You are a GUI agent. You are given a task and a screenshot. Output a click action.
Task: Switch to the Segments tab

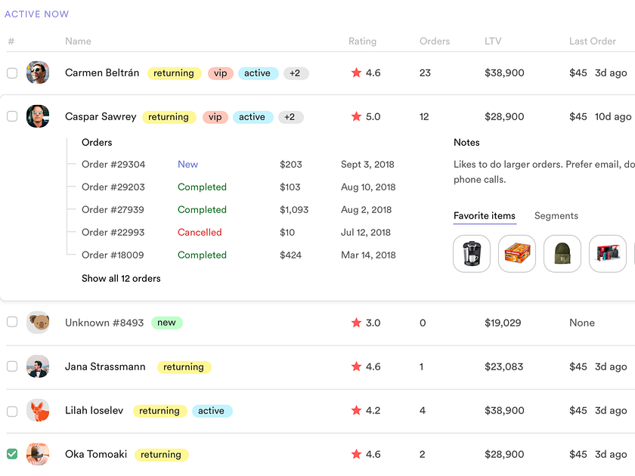(556, 216)
